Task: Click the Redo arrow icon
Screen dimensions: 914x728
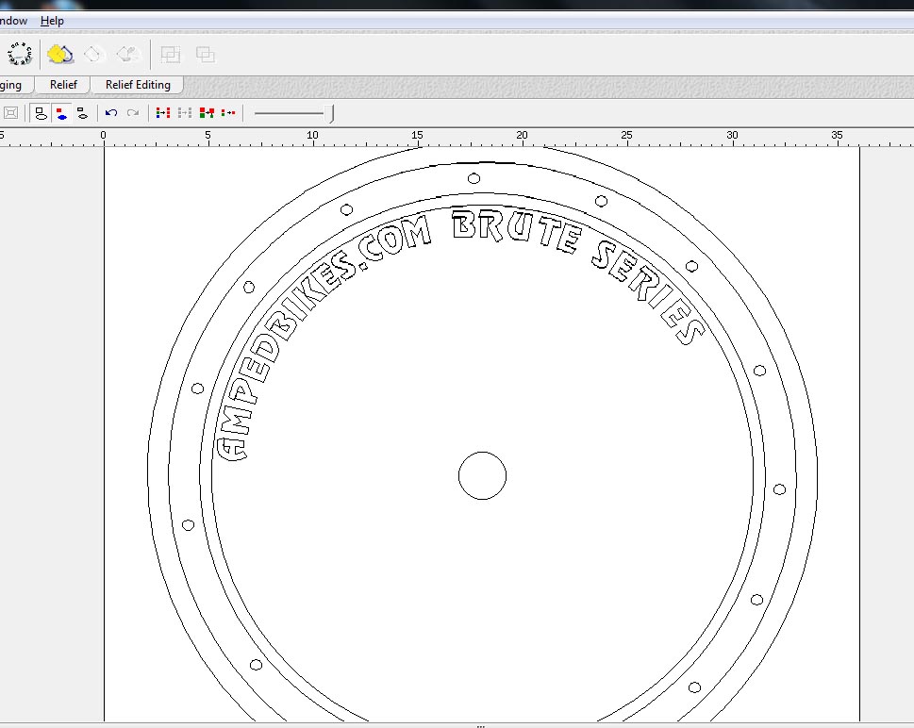Action: pyautogui.click(x=133, y=113)
